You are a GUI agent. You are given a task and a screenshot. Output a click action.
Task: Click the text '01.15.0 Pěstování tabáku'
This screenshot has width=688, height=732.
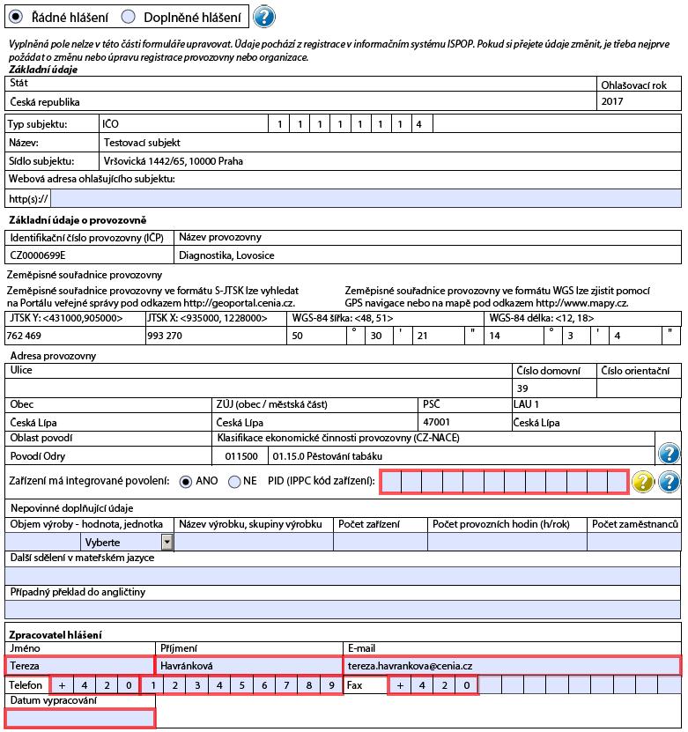coord(328,456)
